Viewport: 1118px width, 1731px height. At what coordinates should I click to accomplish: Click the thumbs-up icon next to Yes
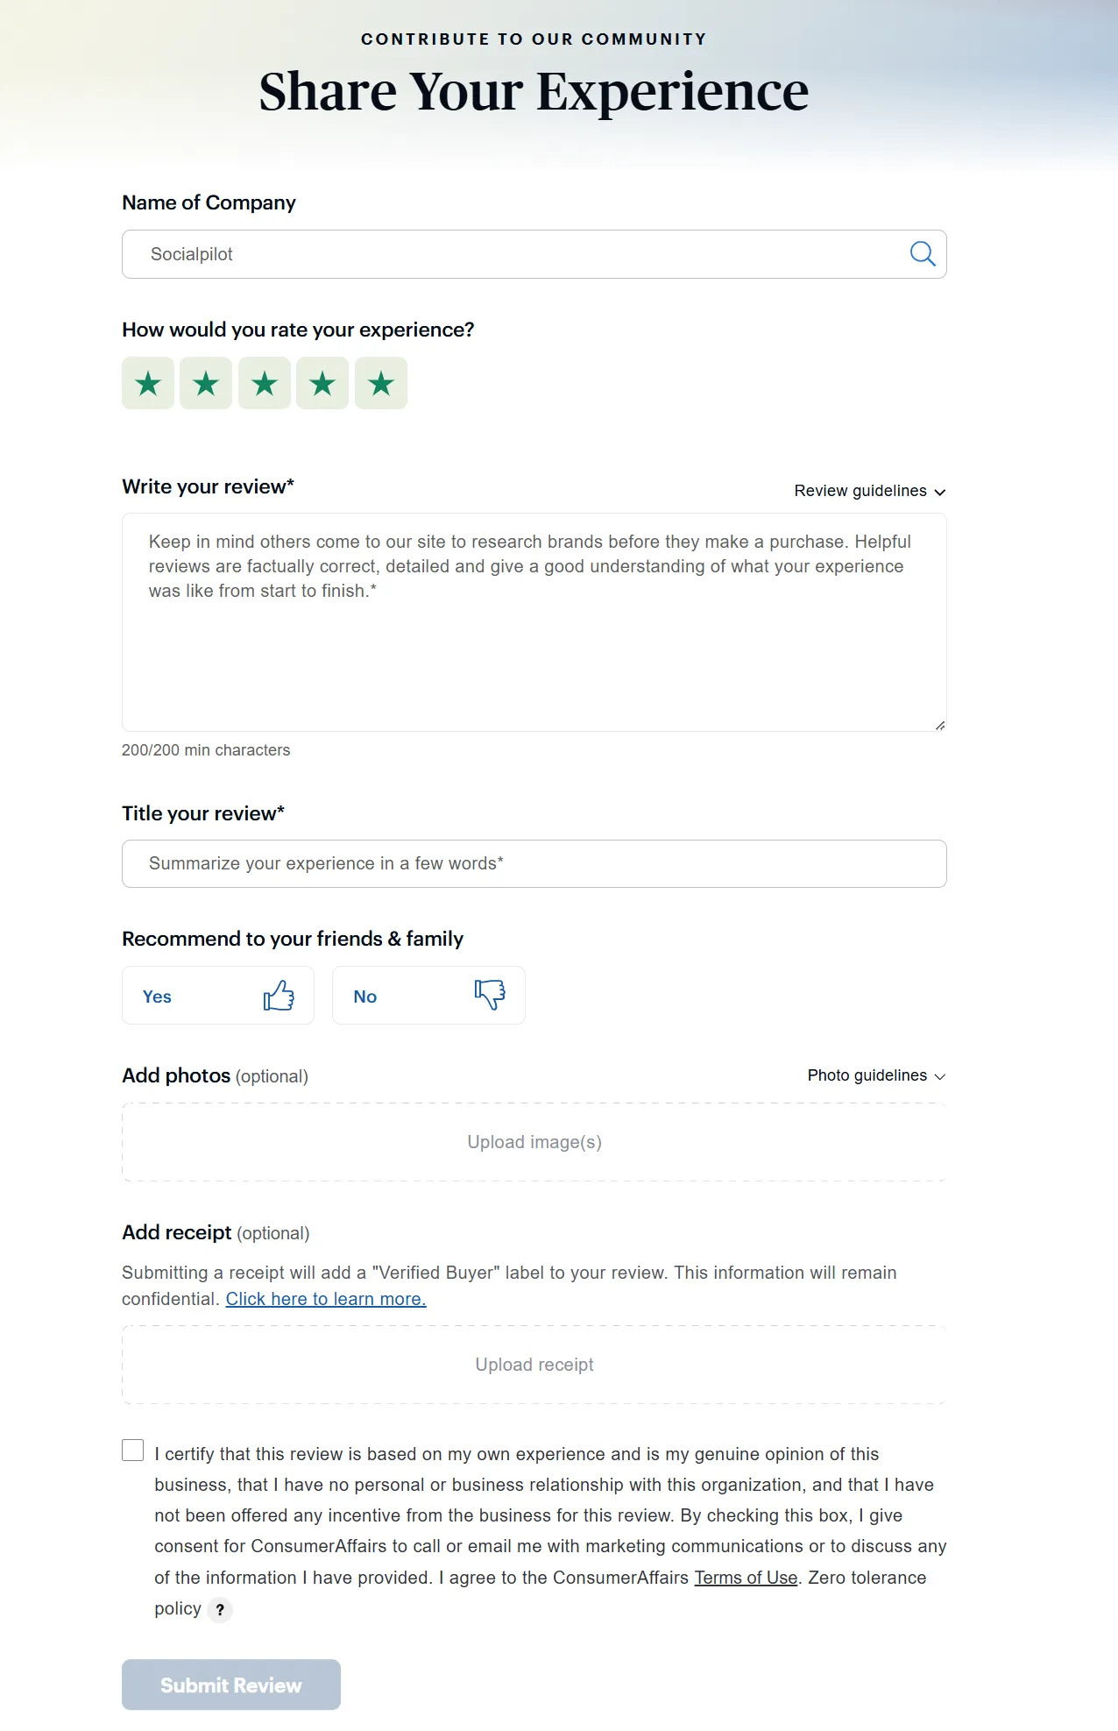(x=278, y=995)
